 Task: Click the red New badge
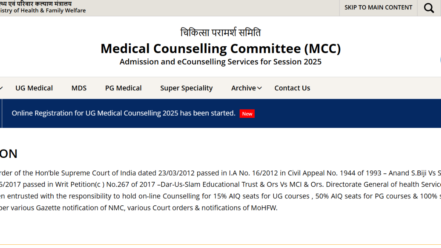247,114
